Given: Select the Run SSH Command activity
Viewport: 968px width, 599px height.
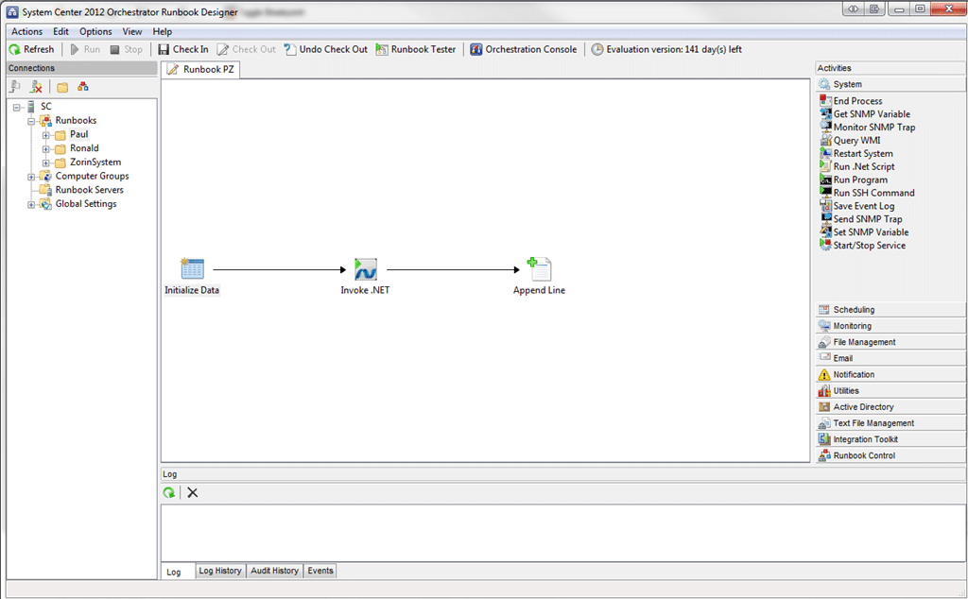Looking at the screenshot, I should (873, 193).
